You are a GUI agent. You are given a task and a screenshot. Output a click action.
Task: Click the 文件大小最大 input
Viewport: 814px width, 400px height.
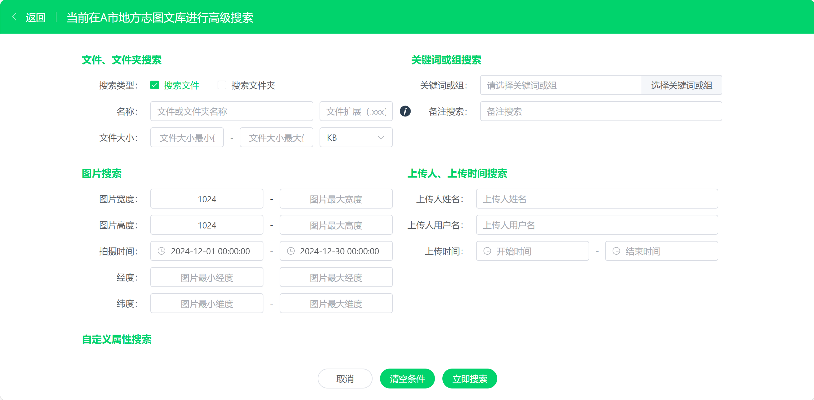[277, 138]
